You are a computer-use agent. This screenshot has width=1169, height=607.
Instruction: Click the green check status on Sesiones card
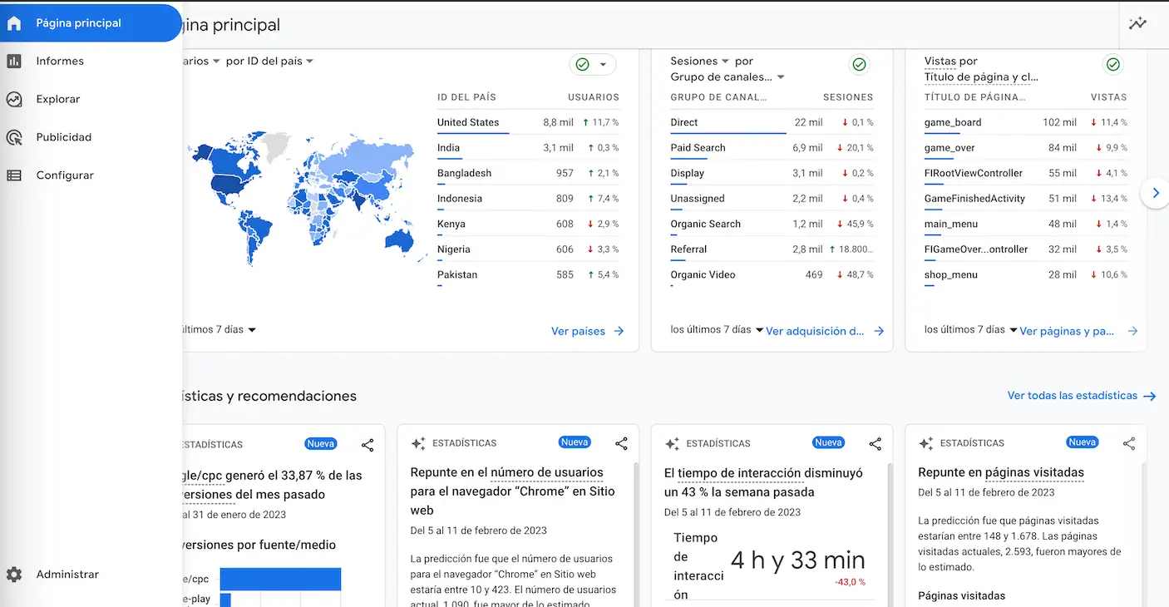pyautogui.click(x=859, y=65)
